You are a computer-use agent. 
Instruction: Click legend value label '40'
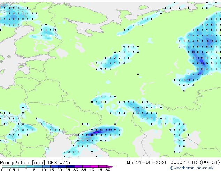92,170
